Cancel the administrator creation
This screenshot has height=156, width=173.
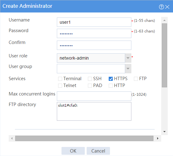coord(98,151)
